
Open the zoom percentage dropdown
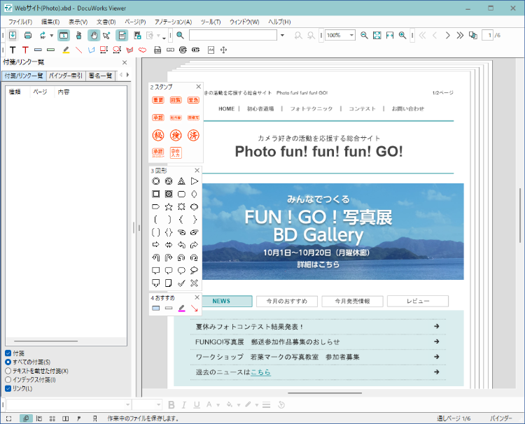[351, 35]
